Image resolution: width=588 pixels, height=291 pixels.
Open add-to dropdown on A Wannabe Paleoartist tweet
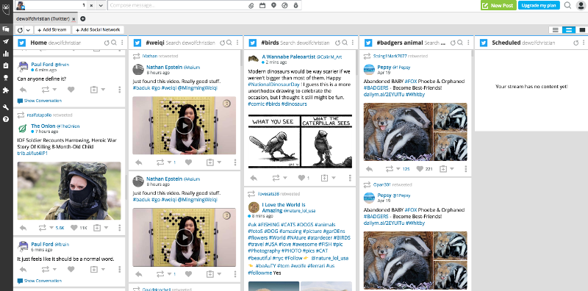334,178
